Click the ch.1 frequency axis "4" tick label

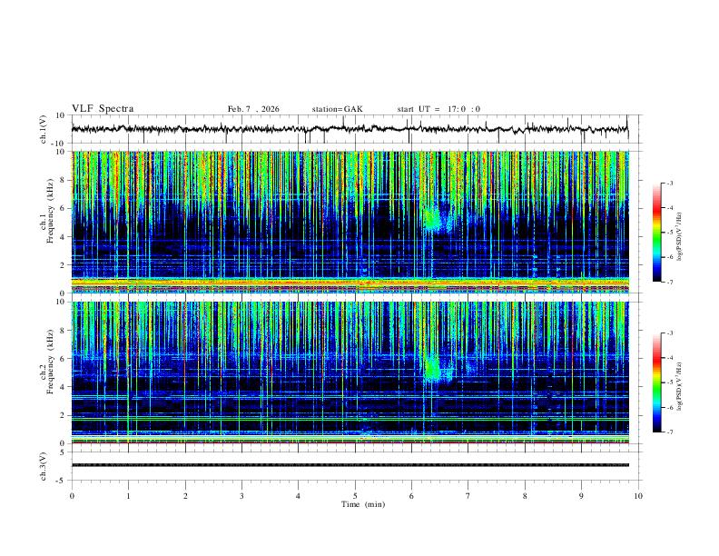click(x=63, y=237)
